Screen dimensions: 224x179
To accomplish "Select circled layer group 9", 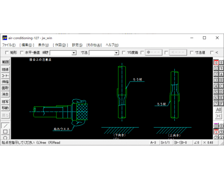I will coord(221,132).
